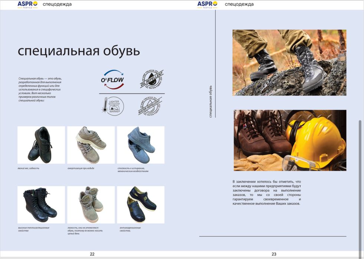Click the ASPRO Textile logo on page 23
Image resolution: width=364 pixels, height=259 pixels.
tap(207, 4)
